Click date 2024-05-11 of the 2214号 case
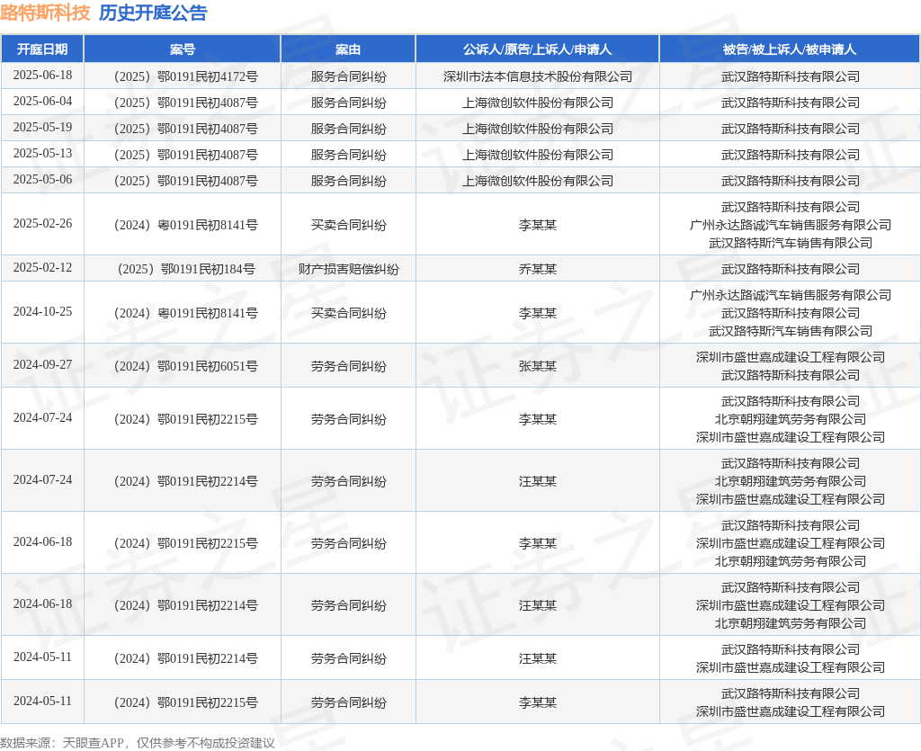 [43, 657]
